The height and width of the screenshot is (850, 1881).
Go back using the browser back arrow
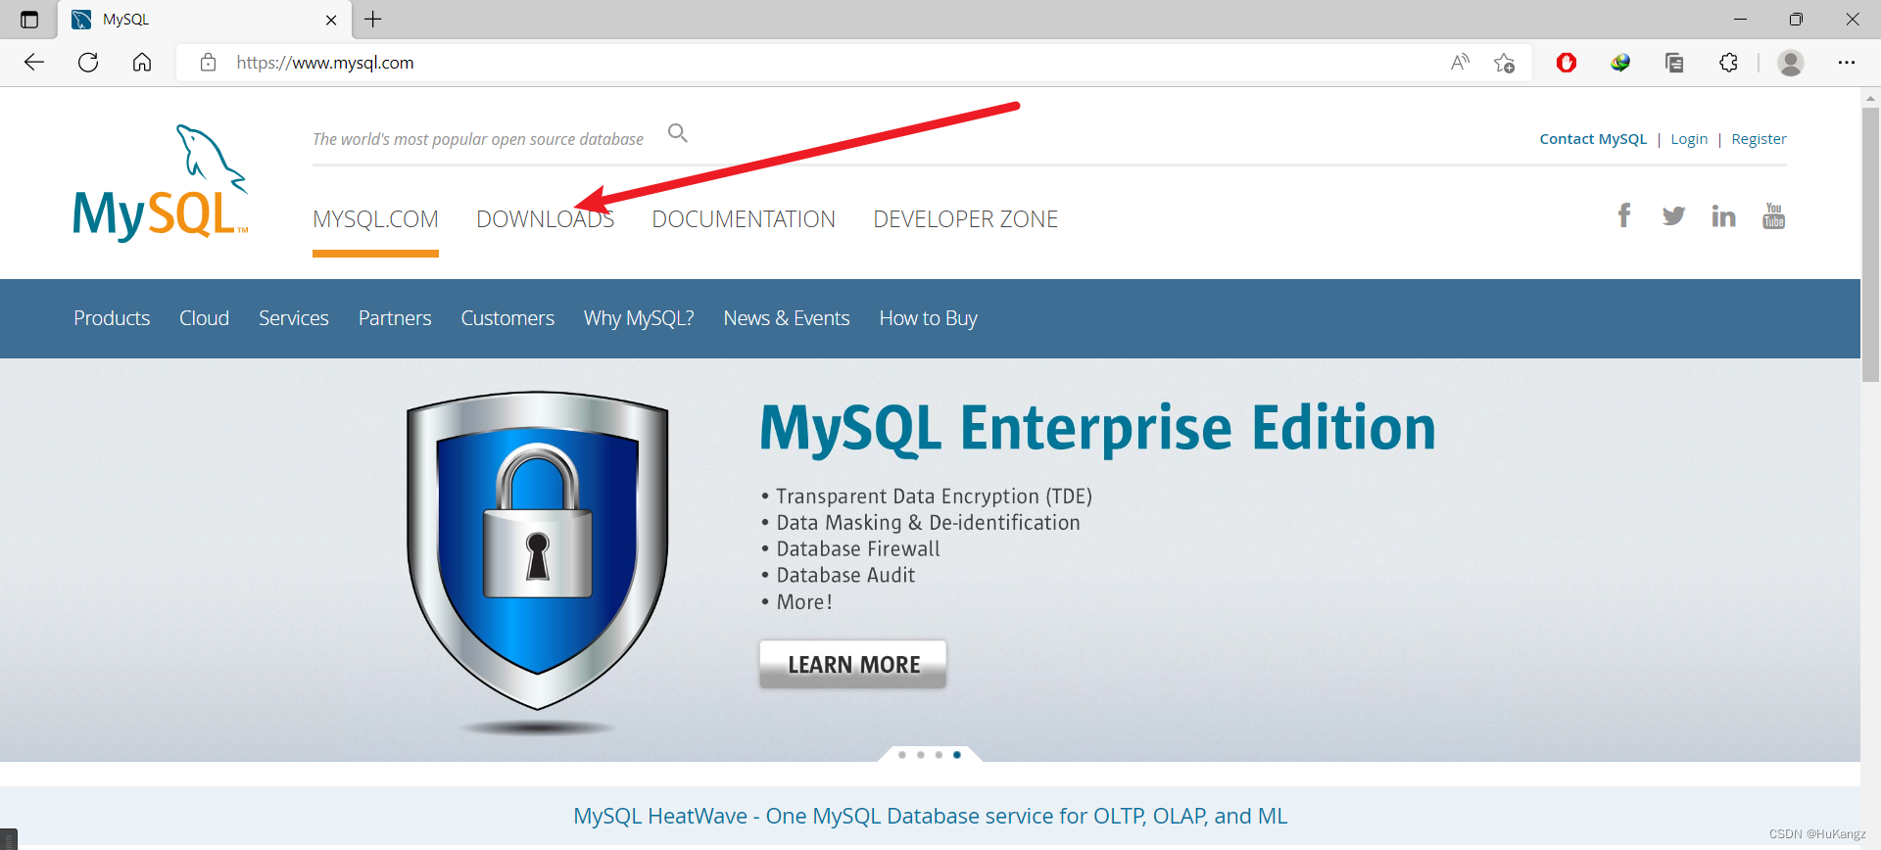tap(34, 63)
